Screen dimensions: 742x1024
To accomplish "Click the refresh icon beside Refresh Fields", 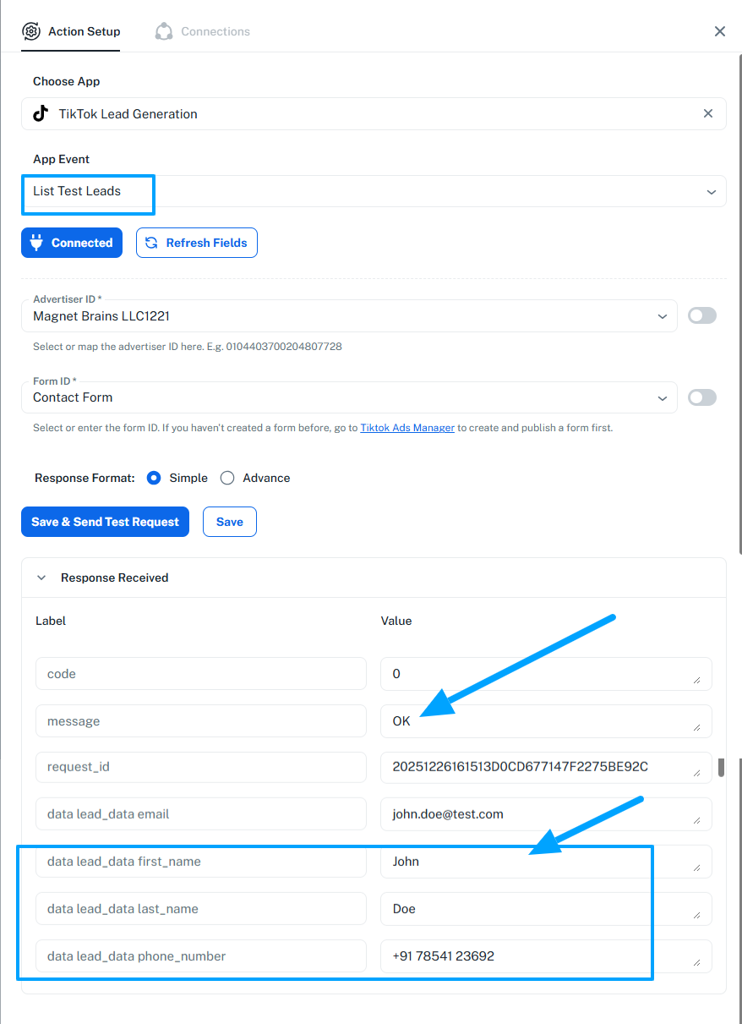I will coord(151,243).
